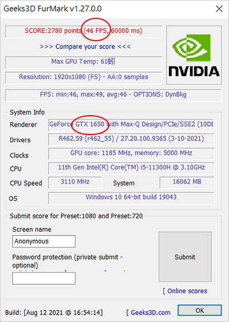
Task: Click the CPU Speed 3110 MHz field
Action: click(x=75, y=182)
